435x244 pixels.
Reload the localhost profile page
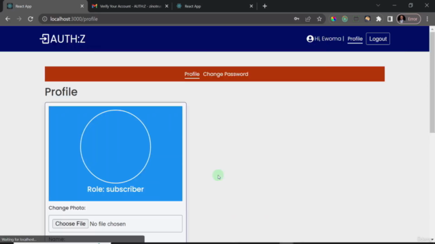31,19
